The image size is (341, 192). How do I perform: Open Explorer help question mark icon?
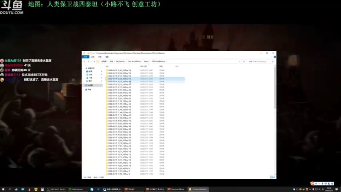pos(275,57)
